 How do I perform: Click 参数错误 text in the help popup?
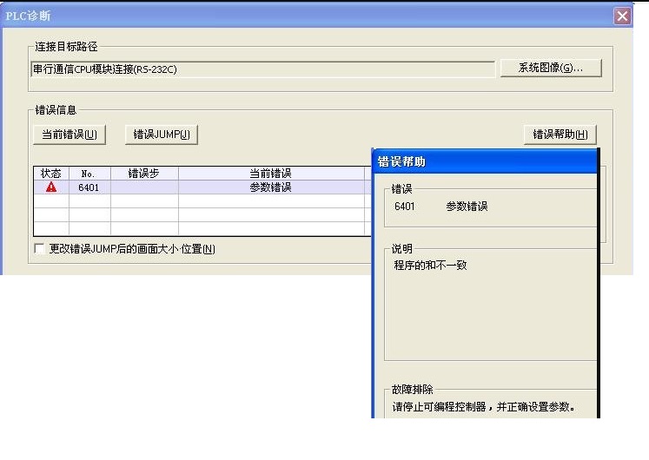(x=467, y=207)
